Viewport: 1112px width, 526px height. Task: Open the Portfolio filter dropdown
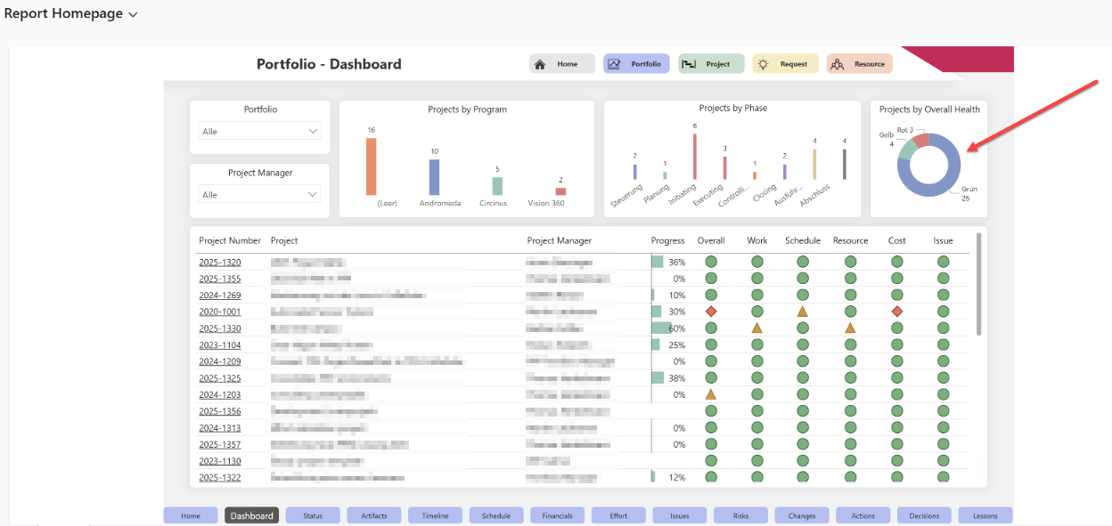(x=259, y=132)
